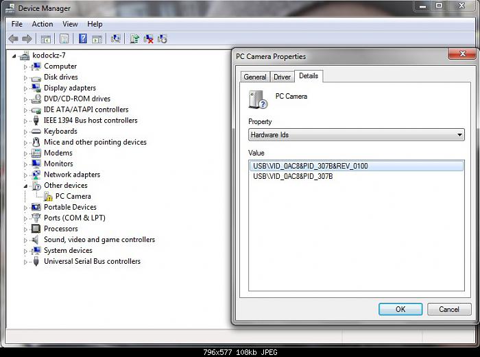Viewport: 480px width, 357px height.
Task: Switch to the Driver tab
Action: pos(282,77)
